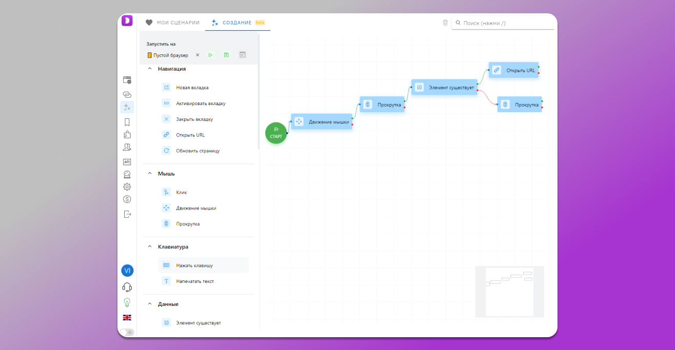The height and width of the screenshot is (350, 675).
Task: Select the Нажать клавишу action
Action: click(x=194, y=265)
